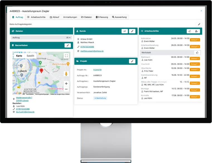The width and height of the screenshot is (212, 163).
Task: Switch map to Karte view
Action: pos(19,56)
